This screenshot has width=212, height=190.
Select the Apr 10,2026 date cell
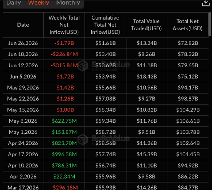pos(23,166)
